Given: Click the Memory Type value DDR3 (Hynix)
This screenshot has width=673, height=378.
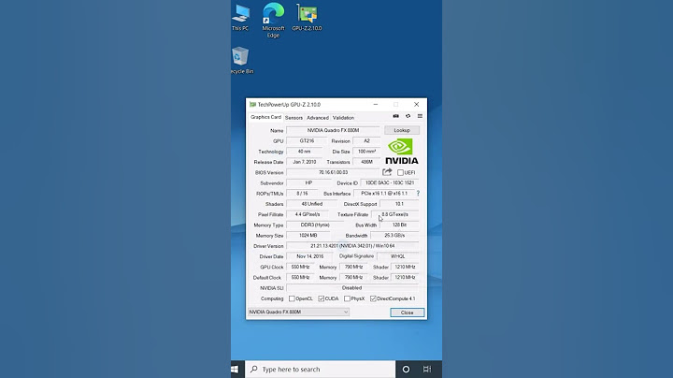Looking at the screenshot, I should point(315,225).
